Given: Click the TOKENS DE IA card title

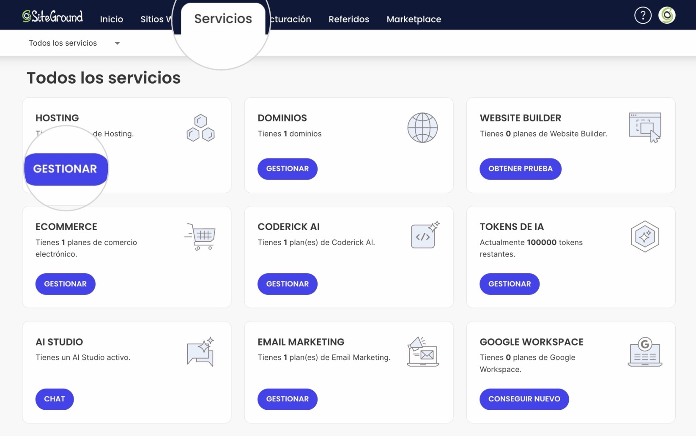Looking at the screenshot, I should point(512,226).
